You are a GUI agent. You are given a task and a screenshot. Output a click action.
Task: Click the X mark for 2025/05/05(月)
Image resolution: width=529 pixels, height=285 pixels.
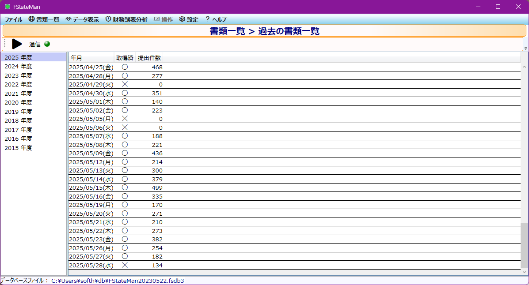point(125,119)
